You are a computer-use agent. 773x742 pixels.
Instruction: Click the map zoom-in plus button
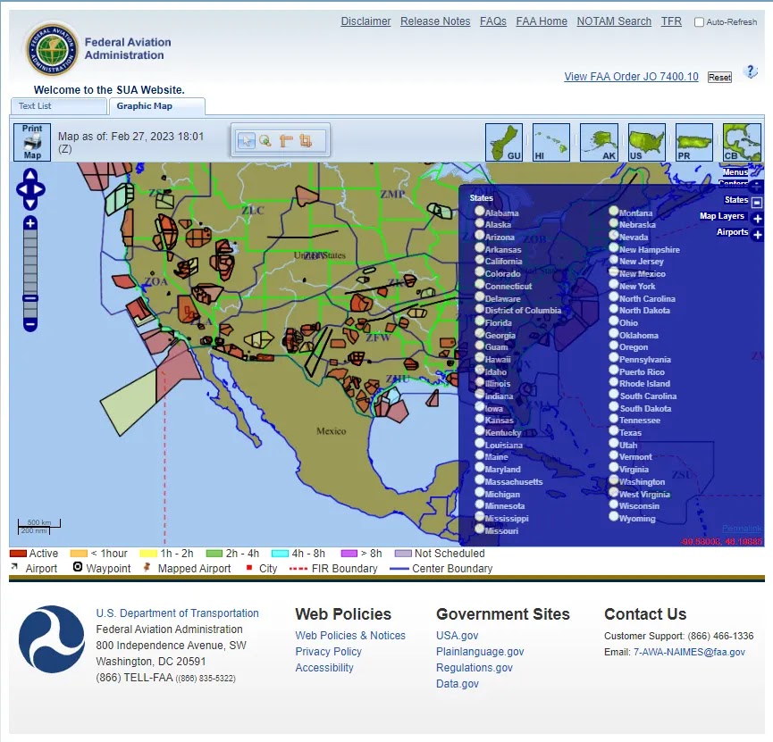pyautogui.click(x=30, y=223)
